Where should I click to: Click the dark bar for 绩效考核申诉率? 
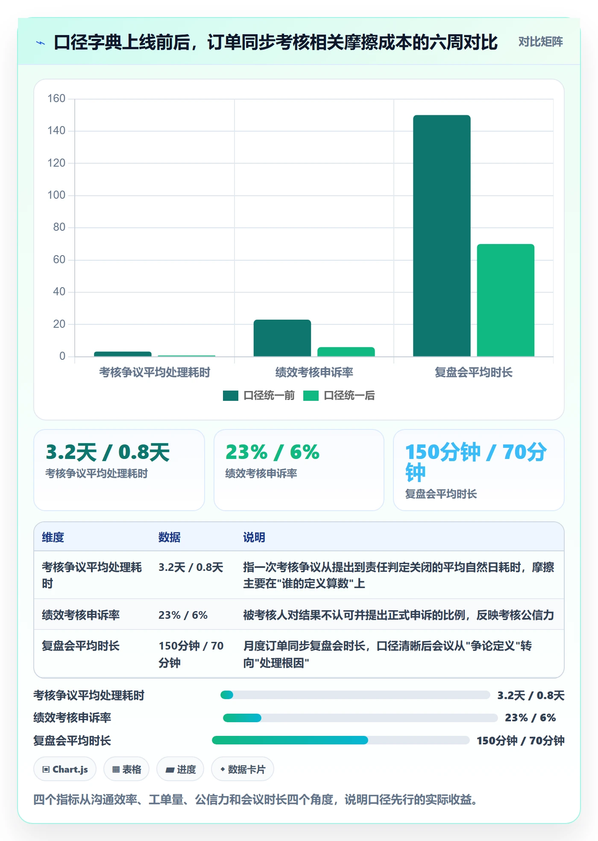coord(282,338)
